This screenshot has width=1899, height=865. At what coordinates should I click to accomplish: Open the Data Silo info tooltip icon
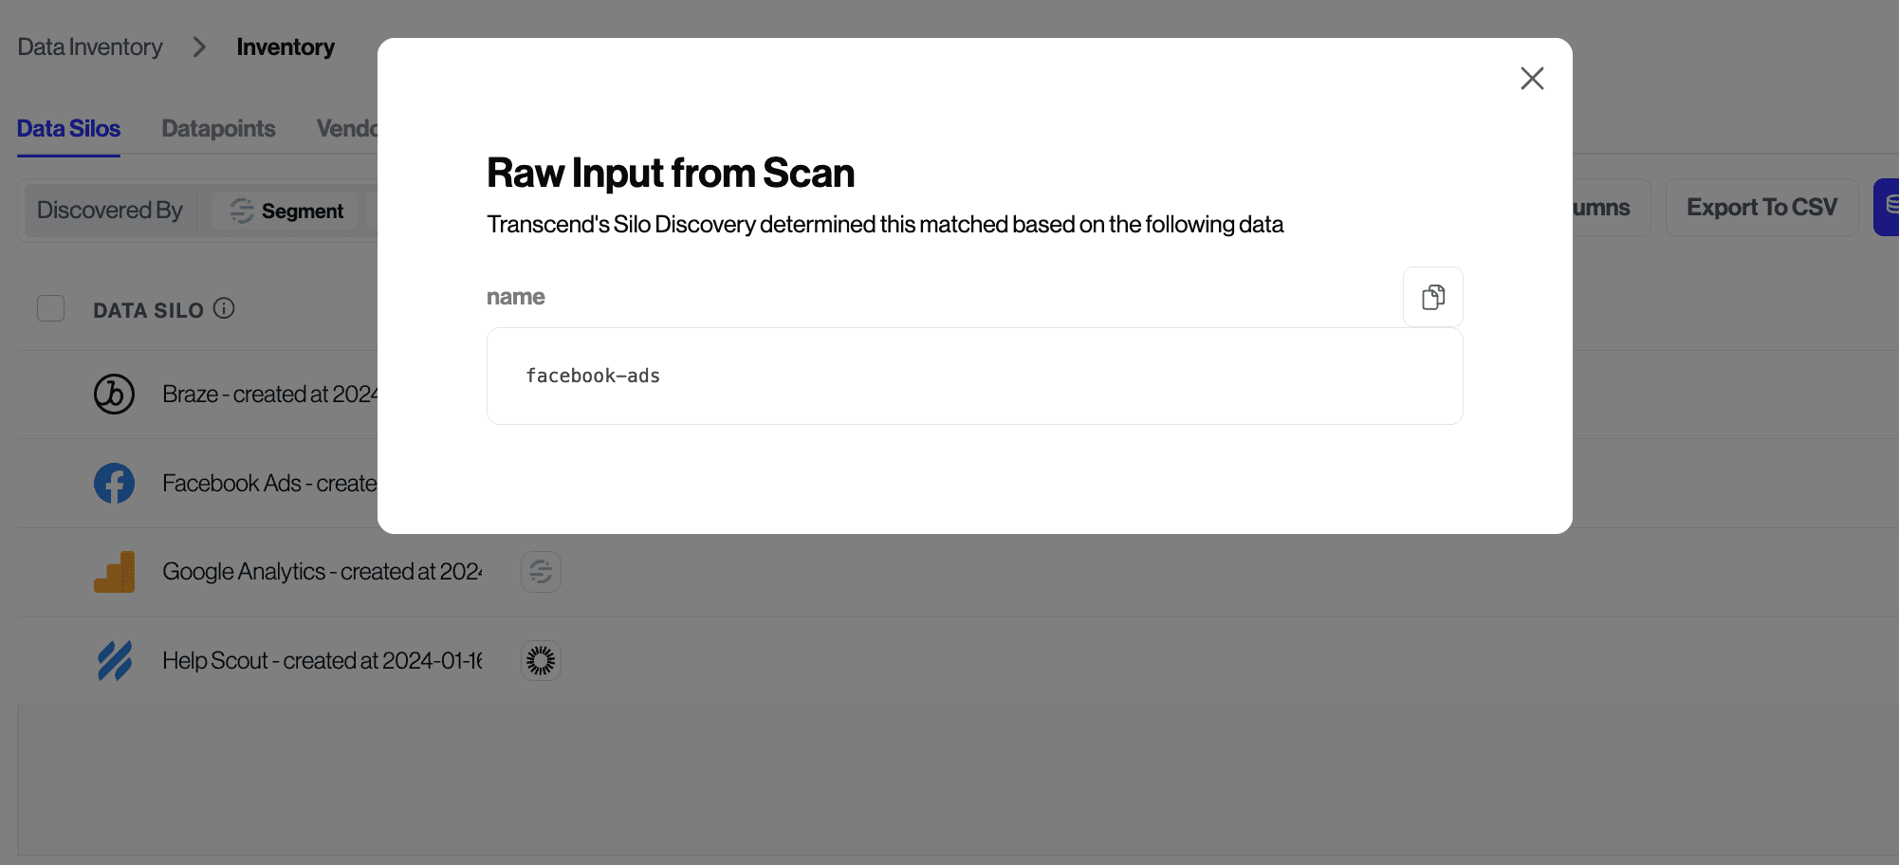[224, 308]
